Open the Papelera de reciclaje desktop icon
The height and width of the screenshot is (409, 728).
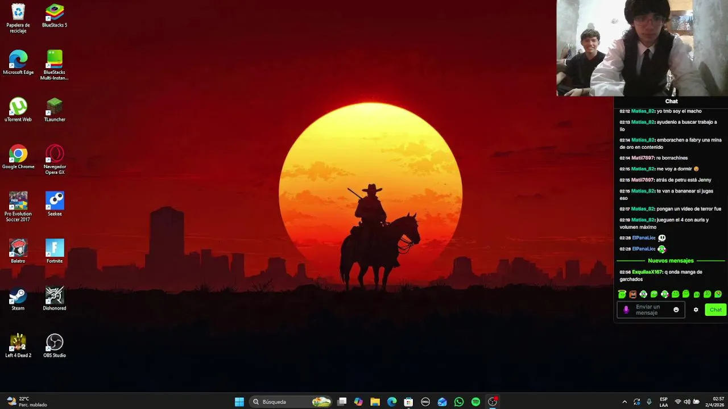click(x=18, y=18)
